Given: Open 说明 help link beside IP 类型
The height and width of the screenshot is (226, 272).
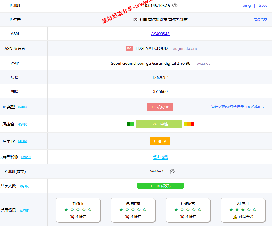Looking at the screenshot, I should point(23,107).
